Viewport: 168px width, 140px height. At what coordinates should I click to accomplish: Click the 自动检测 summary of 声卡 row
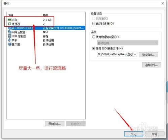pyautogui.click(x=48, y=40)
